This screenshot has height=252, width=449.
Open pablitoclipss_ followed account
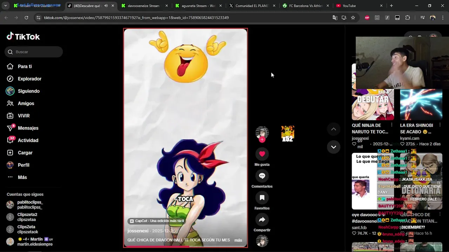coord(30,205)
